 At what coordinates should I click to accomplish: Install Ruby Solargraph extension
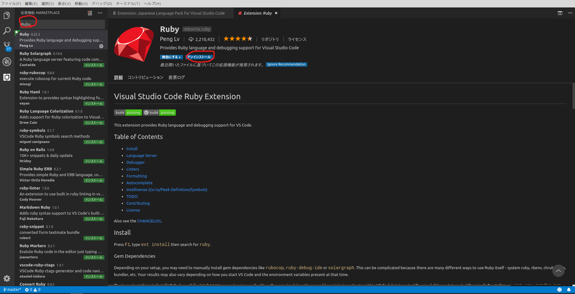pos(94,65)
